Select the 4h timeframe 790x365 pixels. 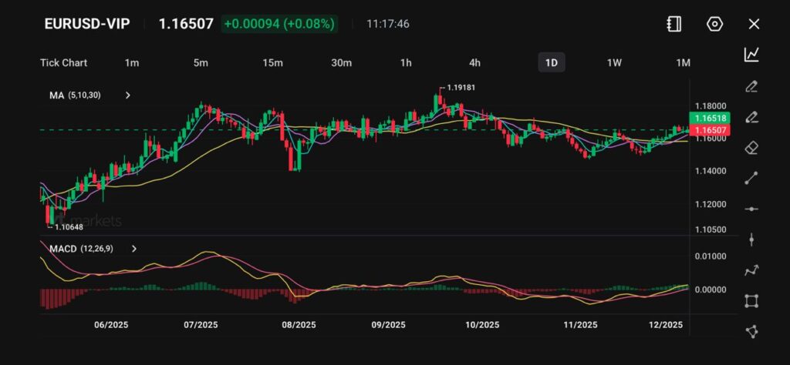(474, 62)
